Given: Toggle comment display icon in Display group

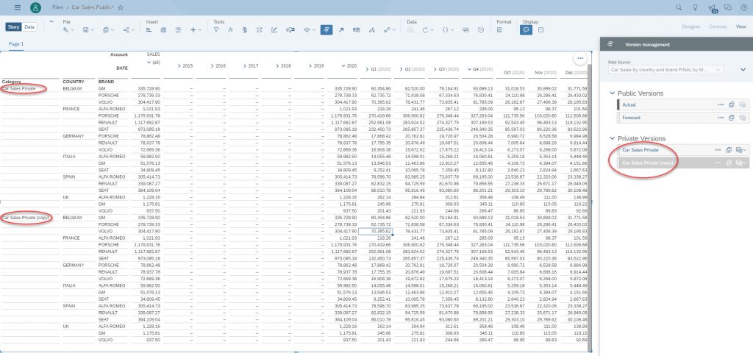Looking at the screenshot, I should point(526,29).
